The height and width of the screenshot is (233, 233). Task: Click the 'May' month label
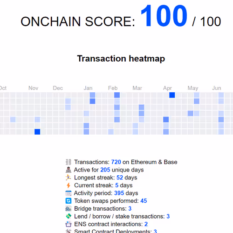(x=193, y=89)
